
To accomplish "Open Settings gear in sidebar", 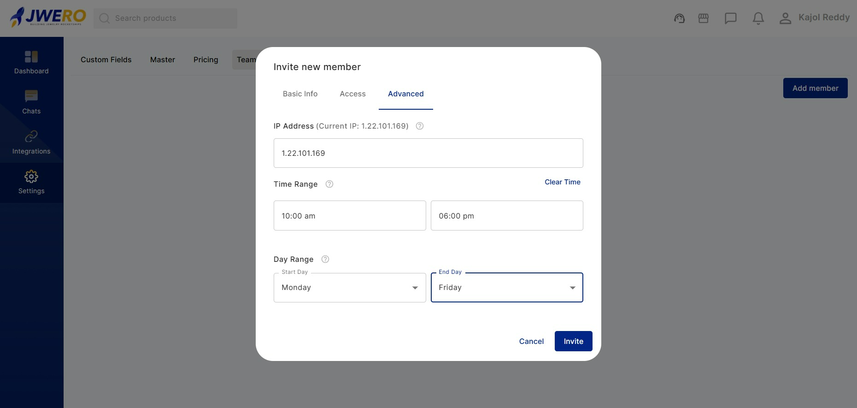I will (31, 183).
